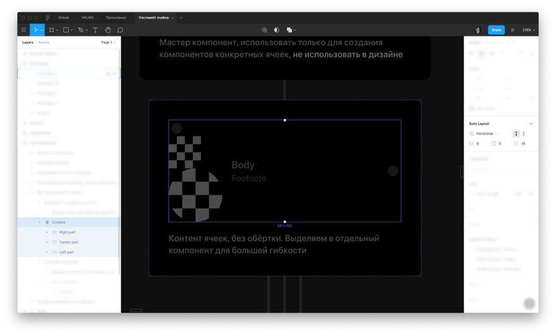Open the Page 1 selector dropdown
The image size is (556, 336).
(x=108, y=42)
